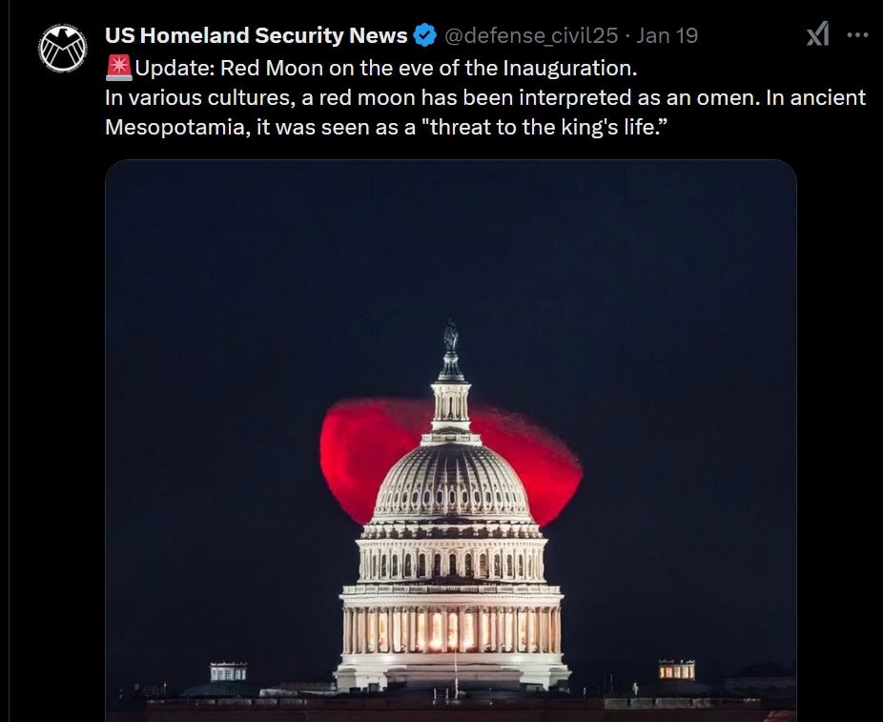This screenshot has width=883, height=722.
Task: Click the blue verified checkmark badge
Action: coord(424,35)
